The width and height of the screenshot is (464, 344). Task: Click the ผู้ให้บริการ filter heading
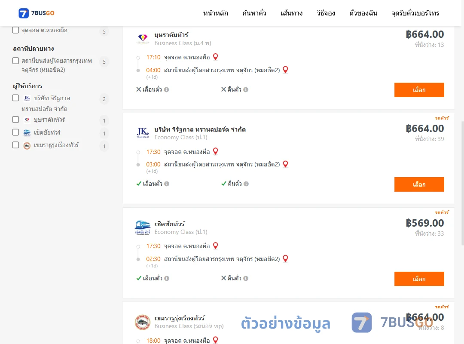coord(27,86)
